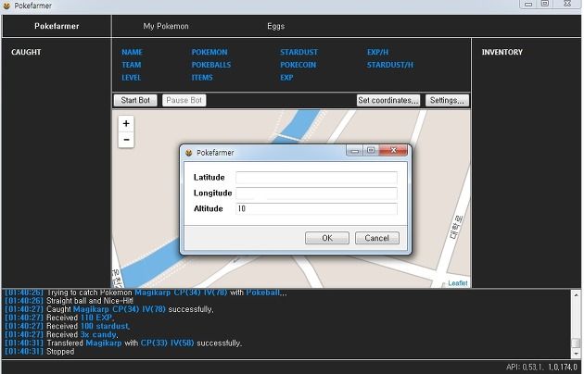Click the STARDUST stat label
584x374 pixels.
pyautogui.click(x=298, y=52)
